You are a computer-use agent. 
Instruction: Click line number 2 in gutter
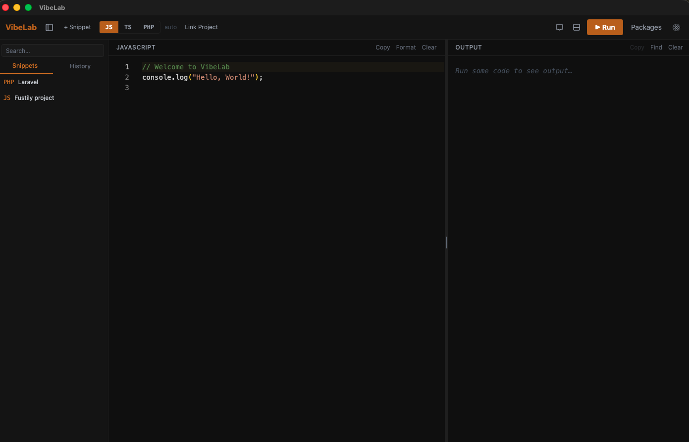point(127,77)
